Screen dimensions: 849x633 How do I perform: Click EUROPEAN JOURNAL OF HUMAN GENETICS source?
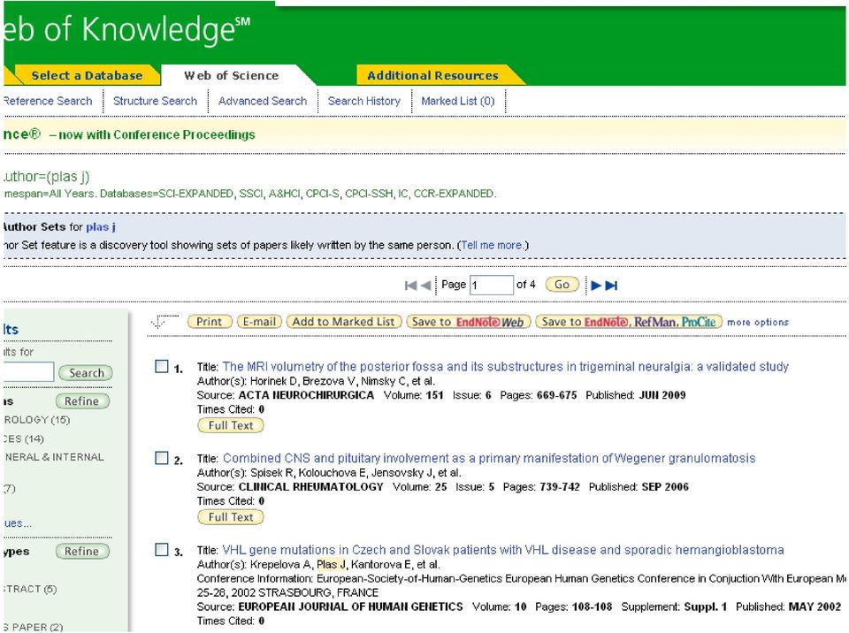pos(350,607)
